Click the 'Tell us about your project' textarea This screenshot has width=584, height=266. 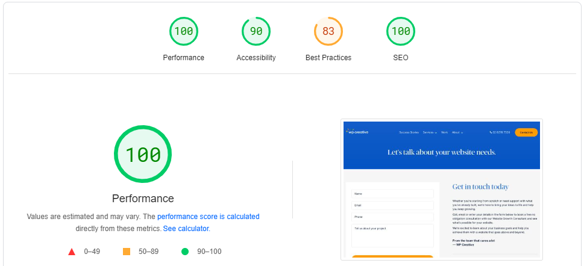(392, 235)
